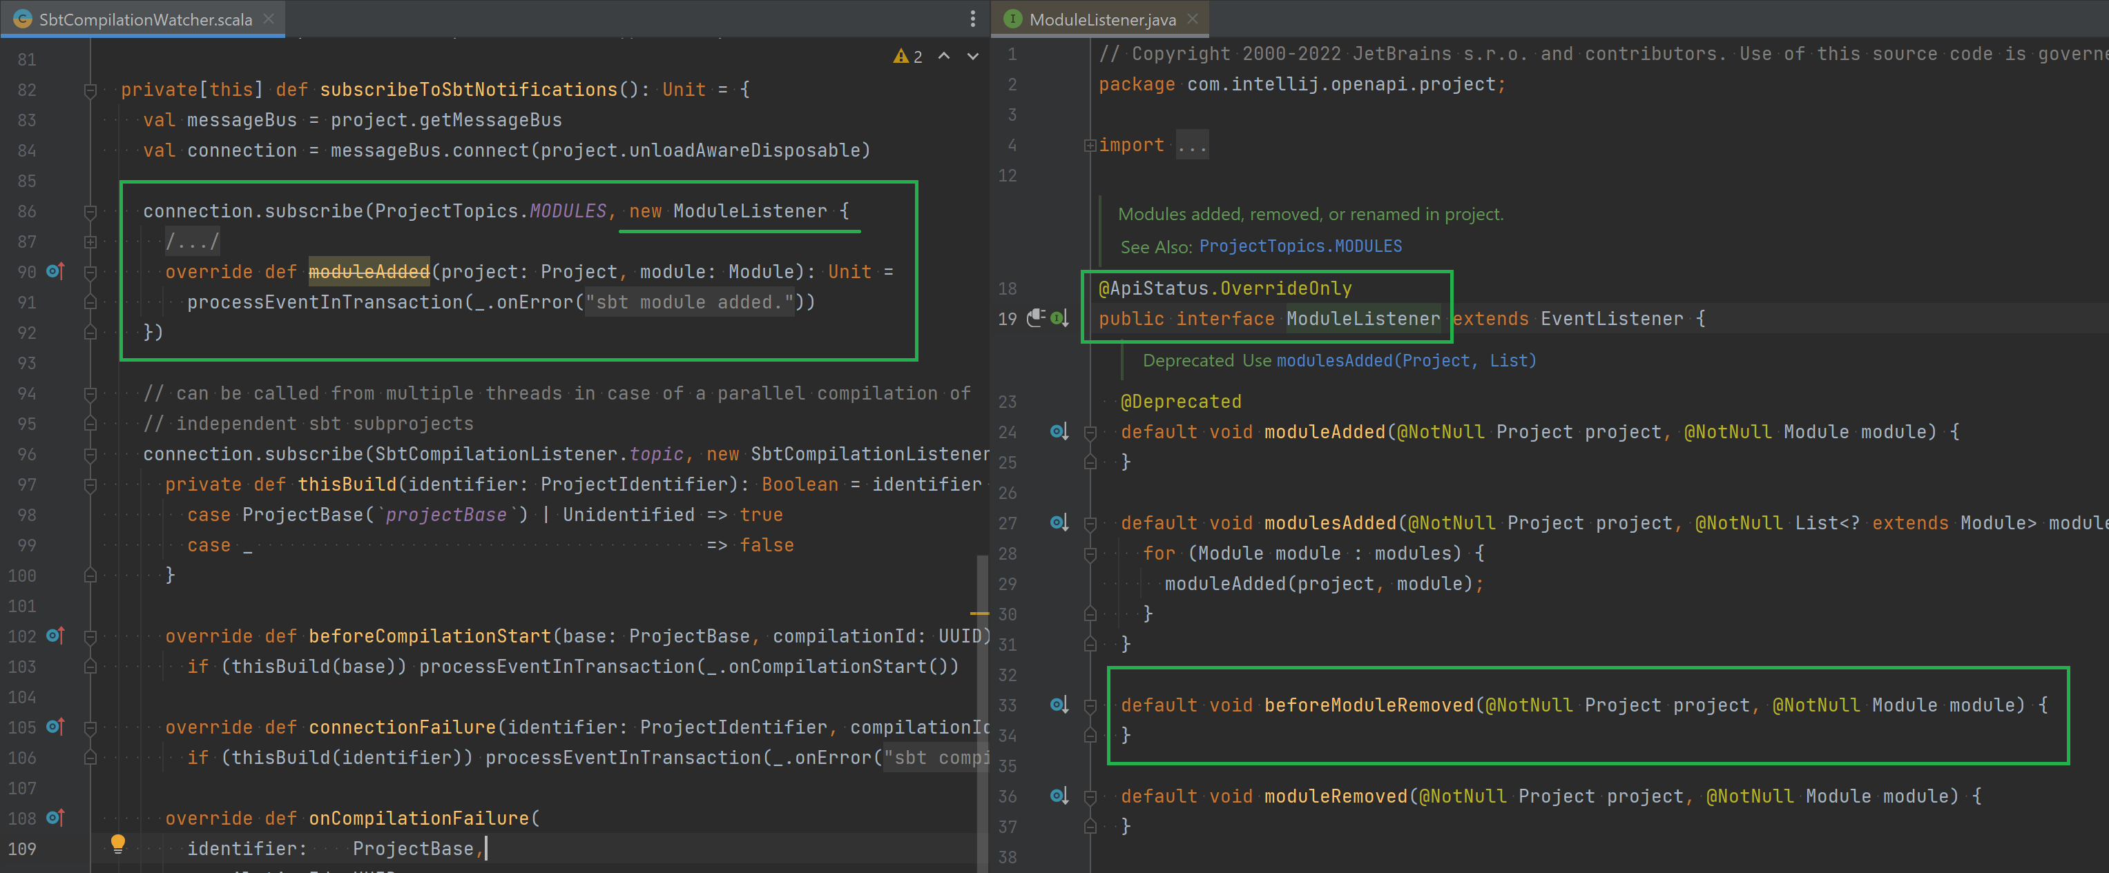The width and height of the screenshot is (2109, 873).
Task: Click @Deprecated annotation on line 23
Action: [x=1181, y=401]
